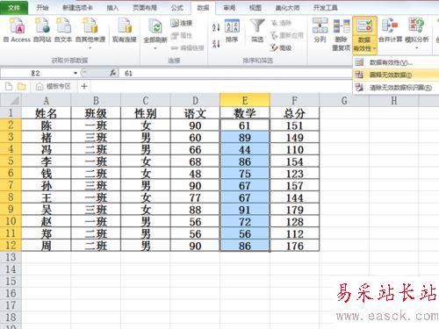The height and width of the screenshot is (329, 439).
Task: Sort descending Z to A icon
Action: coord(216,44)
